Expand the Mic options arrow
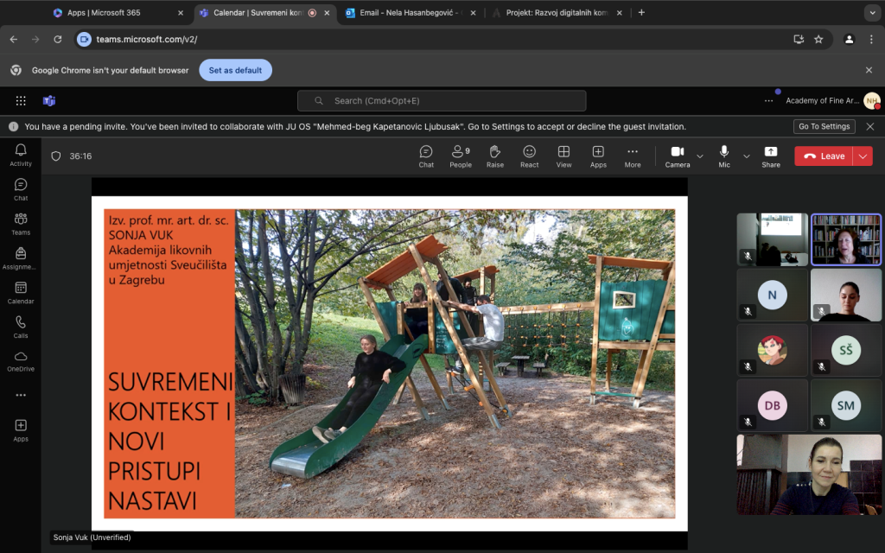The height and width of the screenshot is (553, 885). [x=746, y=156]
